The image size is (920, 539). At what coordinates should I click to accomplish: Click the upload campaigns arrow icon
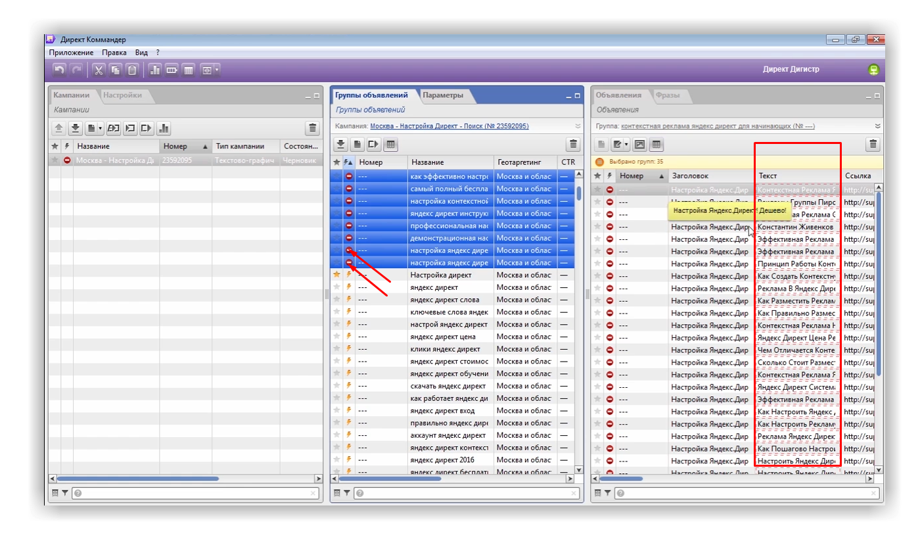[x=58, y=128]
